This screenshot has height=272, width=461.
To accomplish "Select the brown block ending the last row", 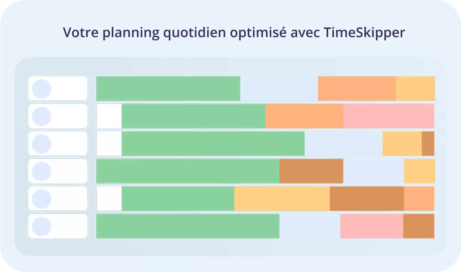I will coord(419,226).
